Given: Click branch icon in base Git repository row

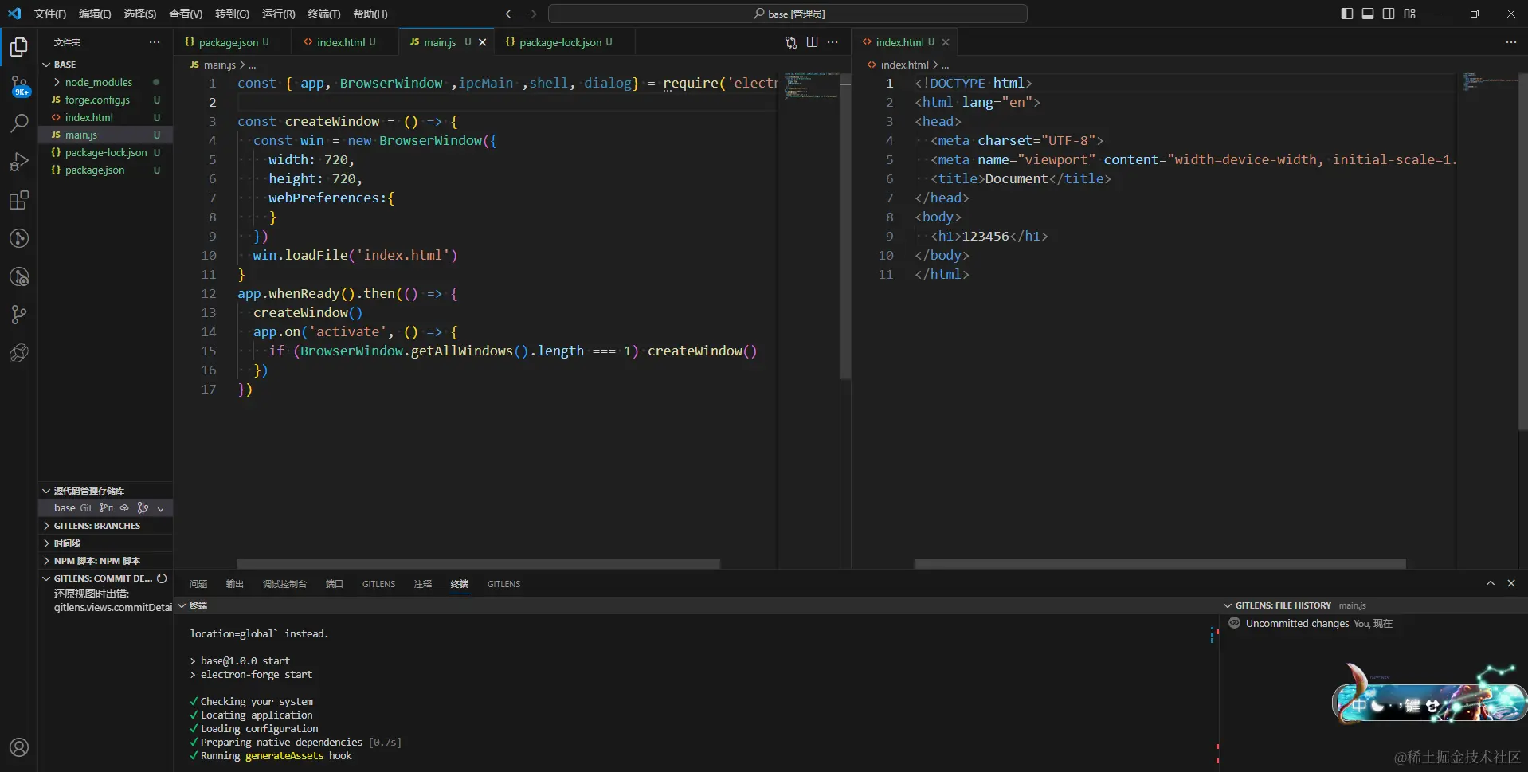Looking at the screenshot, I should click(106, 507).
